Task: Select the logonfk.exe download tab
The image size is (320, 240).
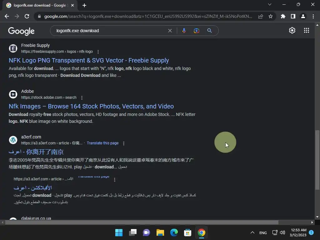Action: (40, 5)
